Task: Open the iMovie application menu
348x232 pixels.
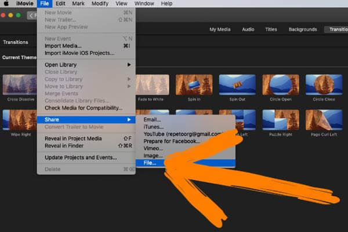Action: coord(24,3)
